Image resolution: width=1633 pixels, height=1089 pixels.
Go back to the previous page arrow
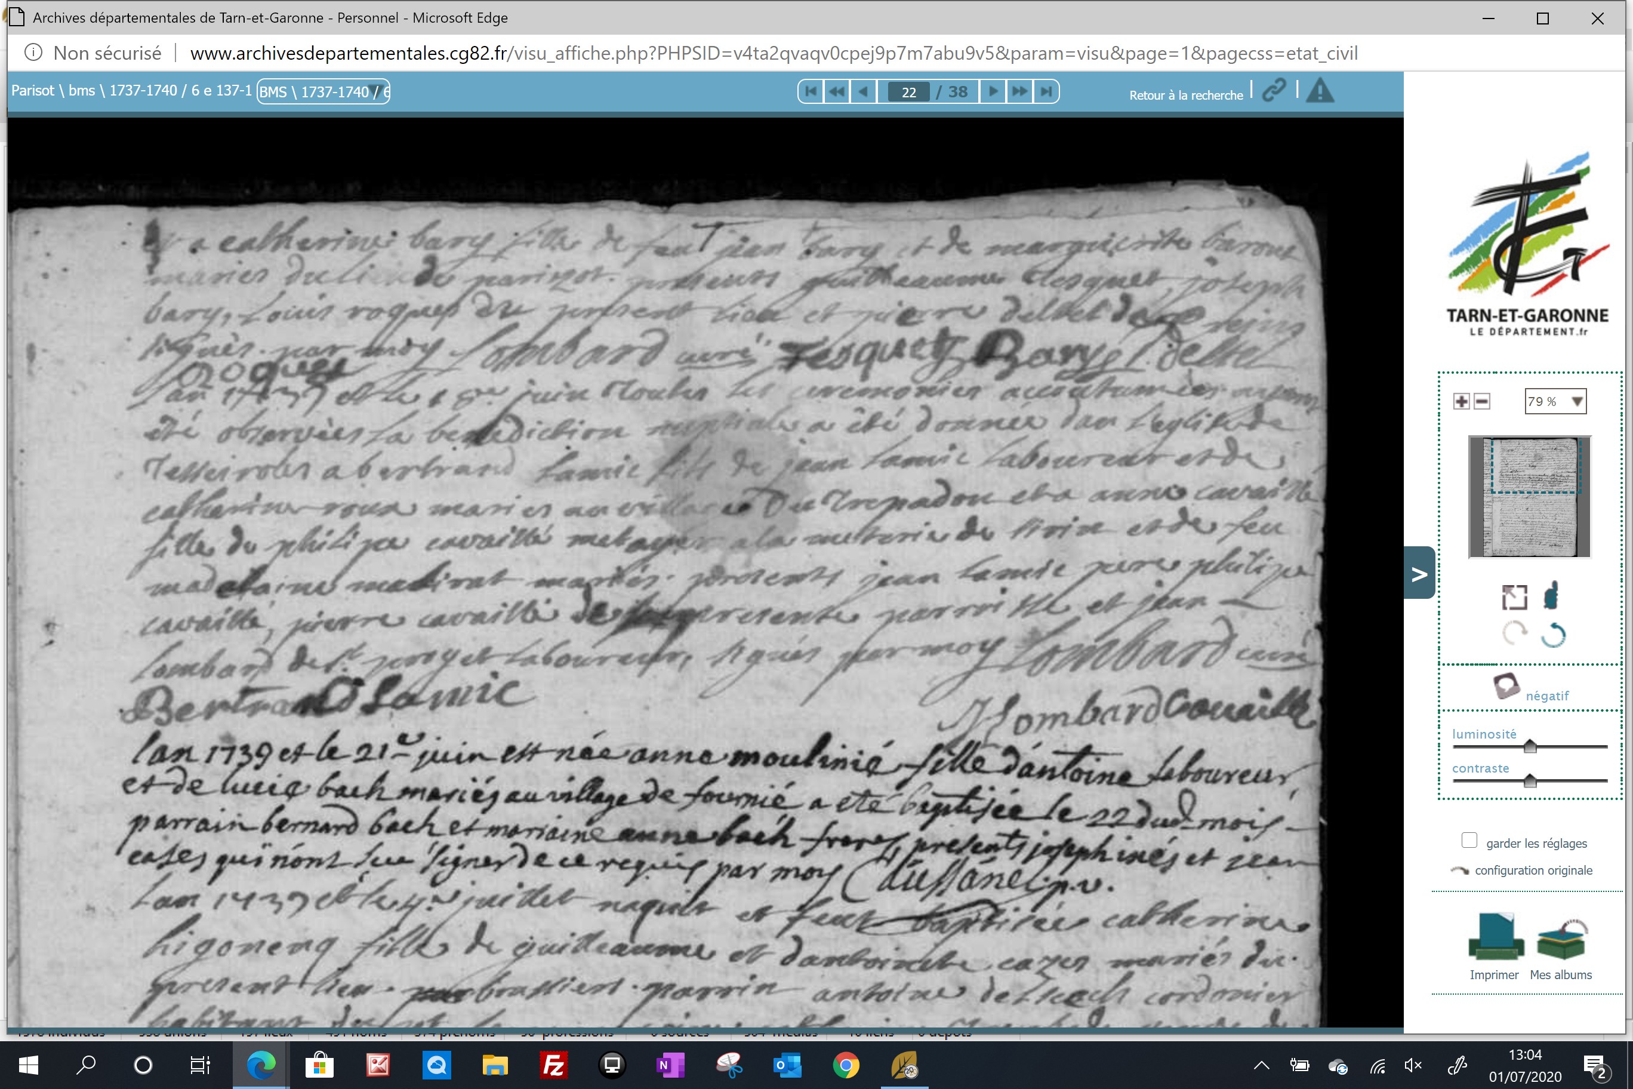pos(864,92)
